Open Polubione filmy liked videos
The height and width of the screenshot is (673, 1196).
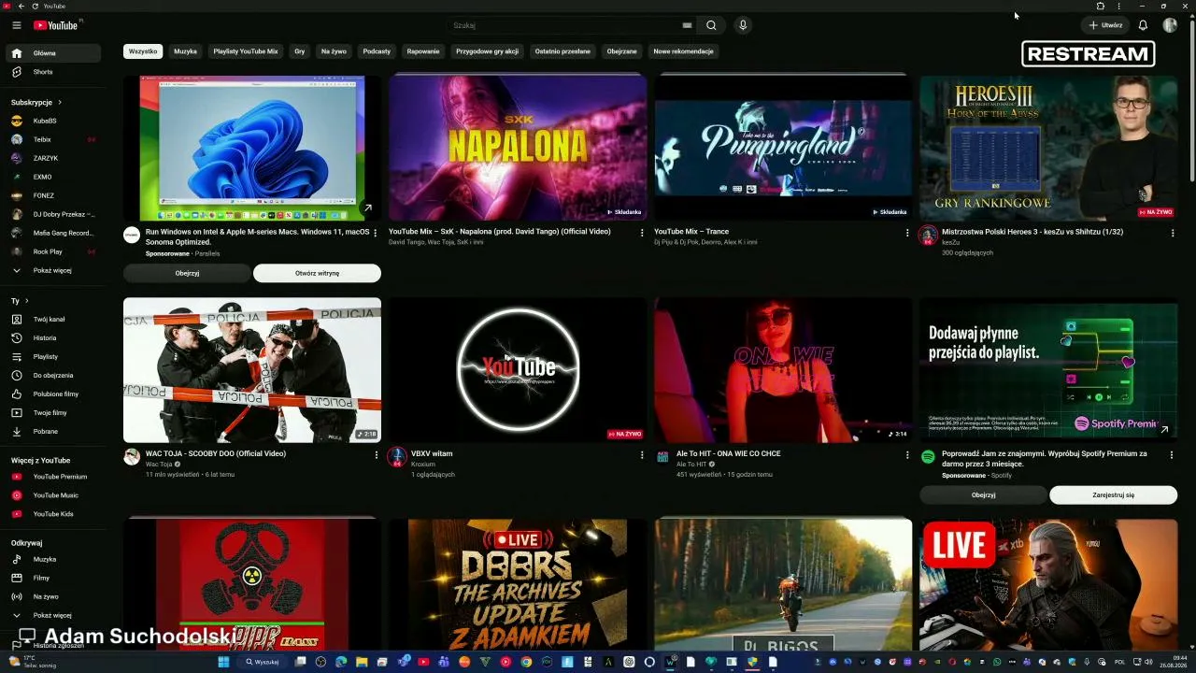[53, 394]
